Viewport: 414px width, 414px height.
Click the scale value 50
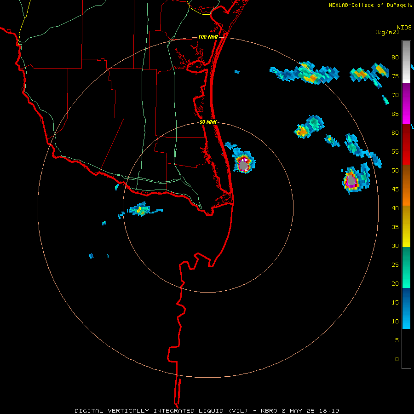point(395,171)
